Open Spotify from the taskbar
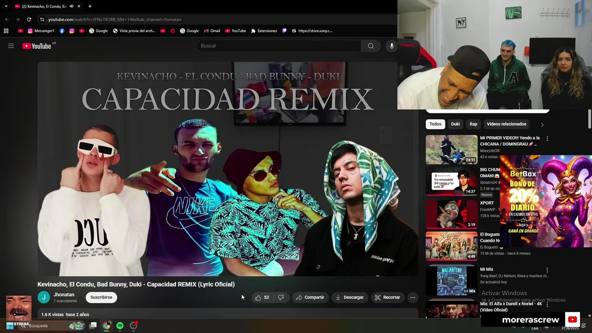This screenshot has height=333, width=592. click(x=120, y=326)
